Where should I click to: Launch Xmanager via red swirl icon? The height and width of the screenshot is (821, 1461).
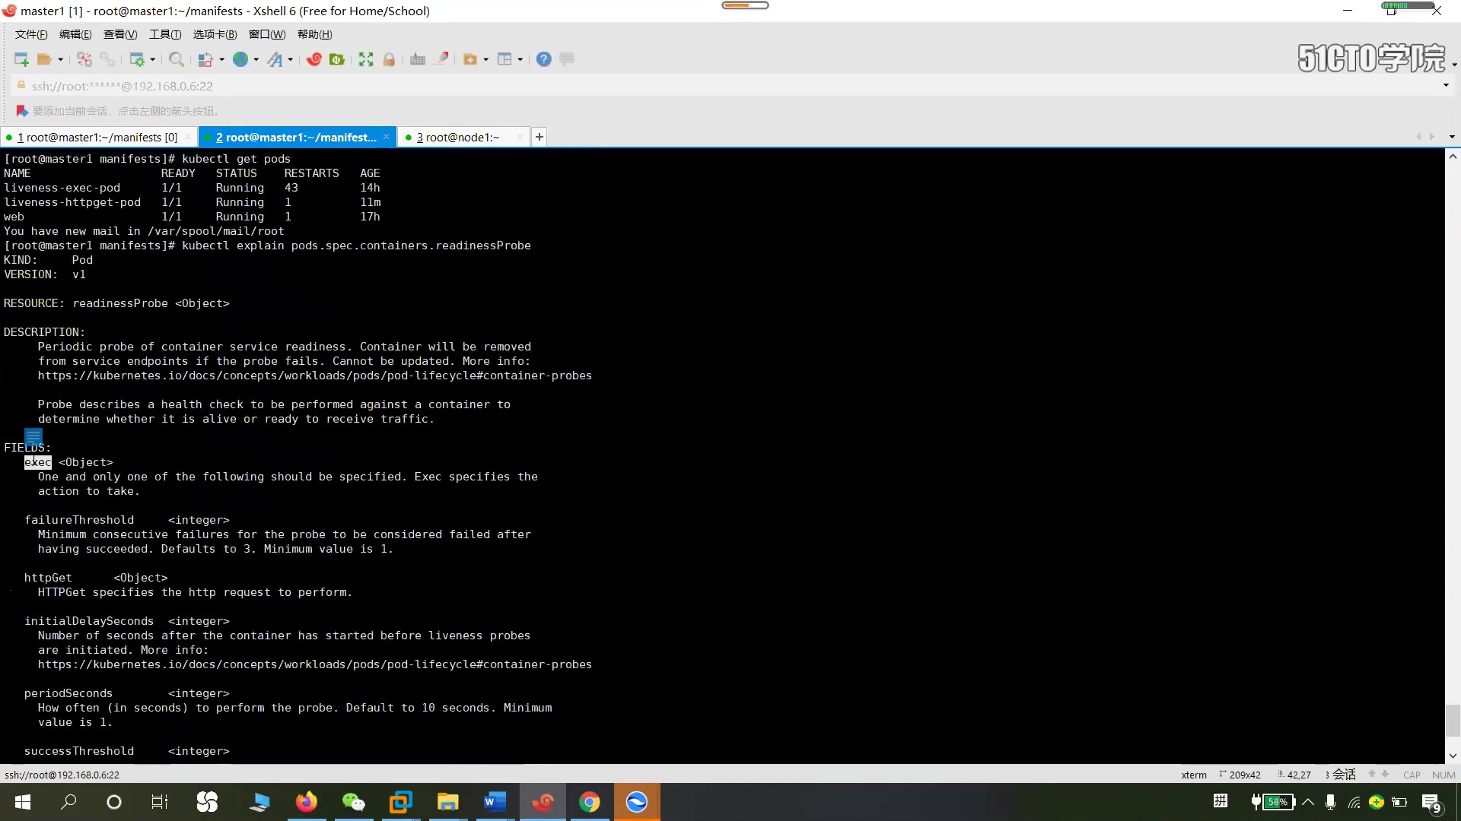[314, 59]
